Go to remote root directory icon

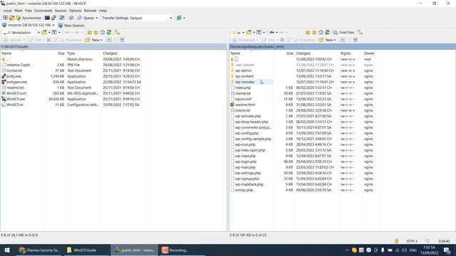click(x=314, y=33)
